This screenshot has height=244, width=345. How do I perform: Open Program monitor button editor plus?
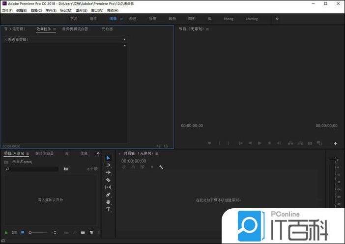click(x=336, y=144)
